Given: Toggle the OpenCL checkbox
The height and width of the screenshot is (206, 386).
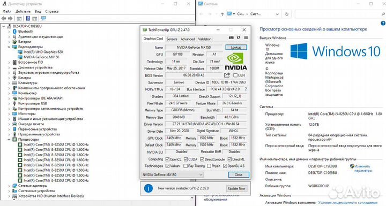Looking at the screenshot, I should click(167, 159).
